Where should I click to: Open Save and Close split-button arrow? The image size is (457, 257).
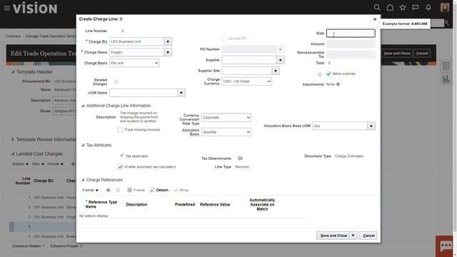point(353,236)
